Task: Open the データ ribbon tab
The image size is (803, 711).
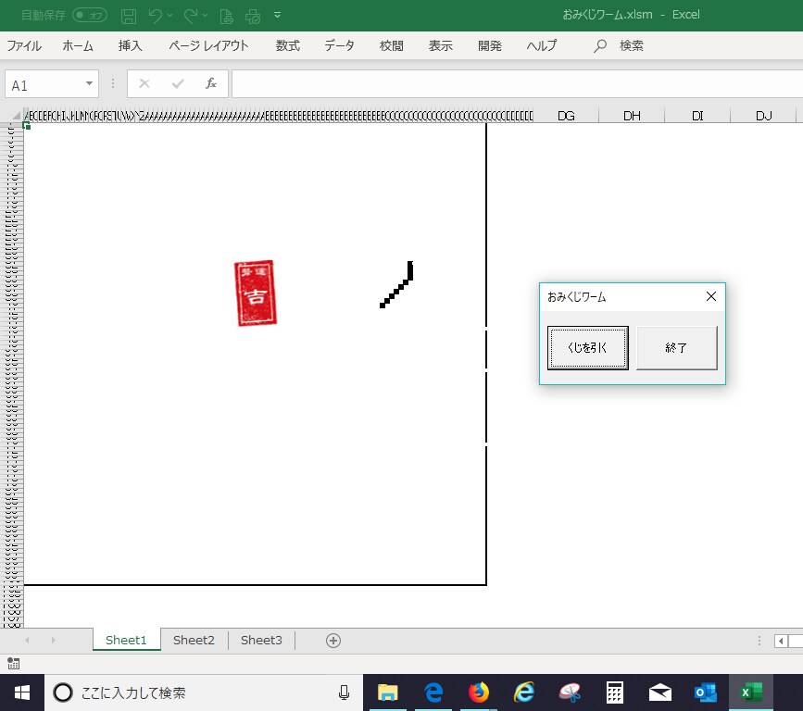Action: (339, 45)
